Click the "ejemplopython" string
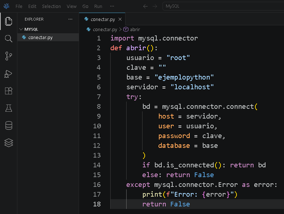The width and height of the screenshot is (284, 214). [x=184, y=77]
